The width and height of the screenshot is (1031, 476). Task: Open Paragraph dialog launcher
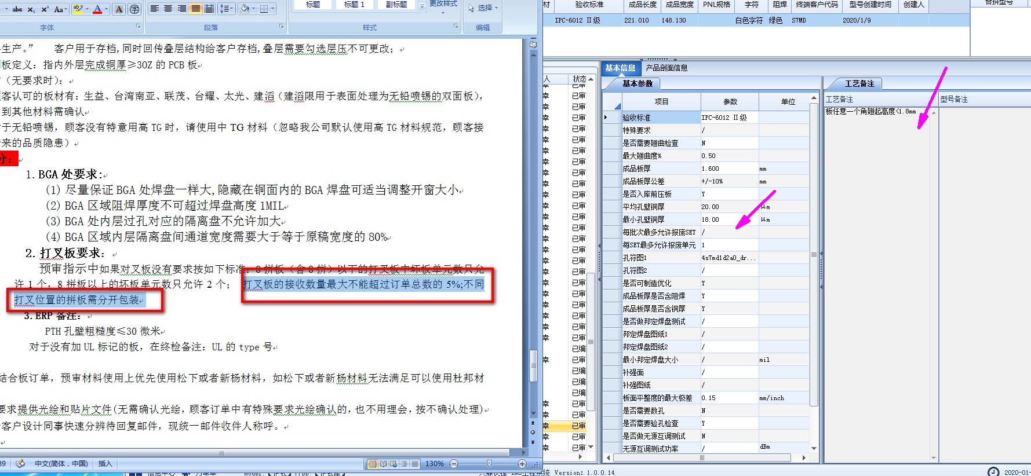[281, 27]
